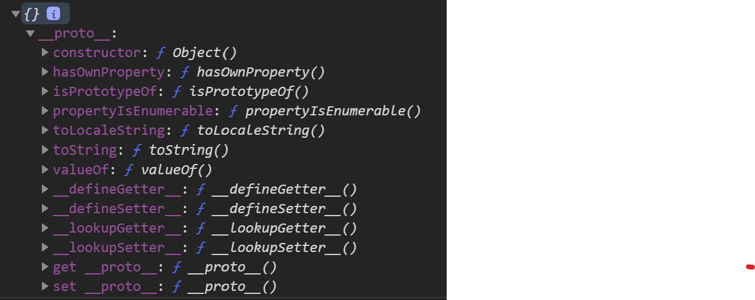
Task: Collapse the root object triangle
Action: pyautogui.click(x=16, y=13)
